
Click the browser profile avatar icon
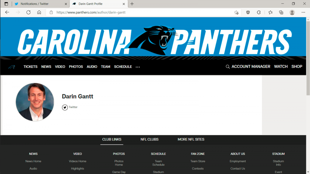coord(292,12)
